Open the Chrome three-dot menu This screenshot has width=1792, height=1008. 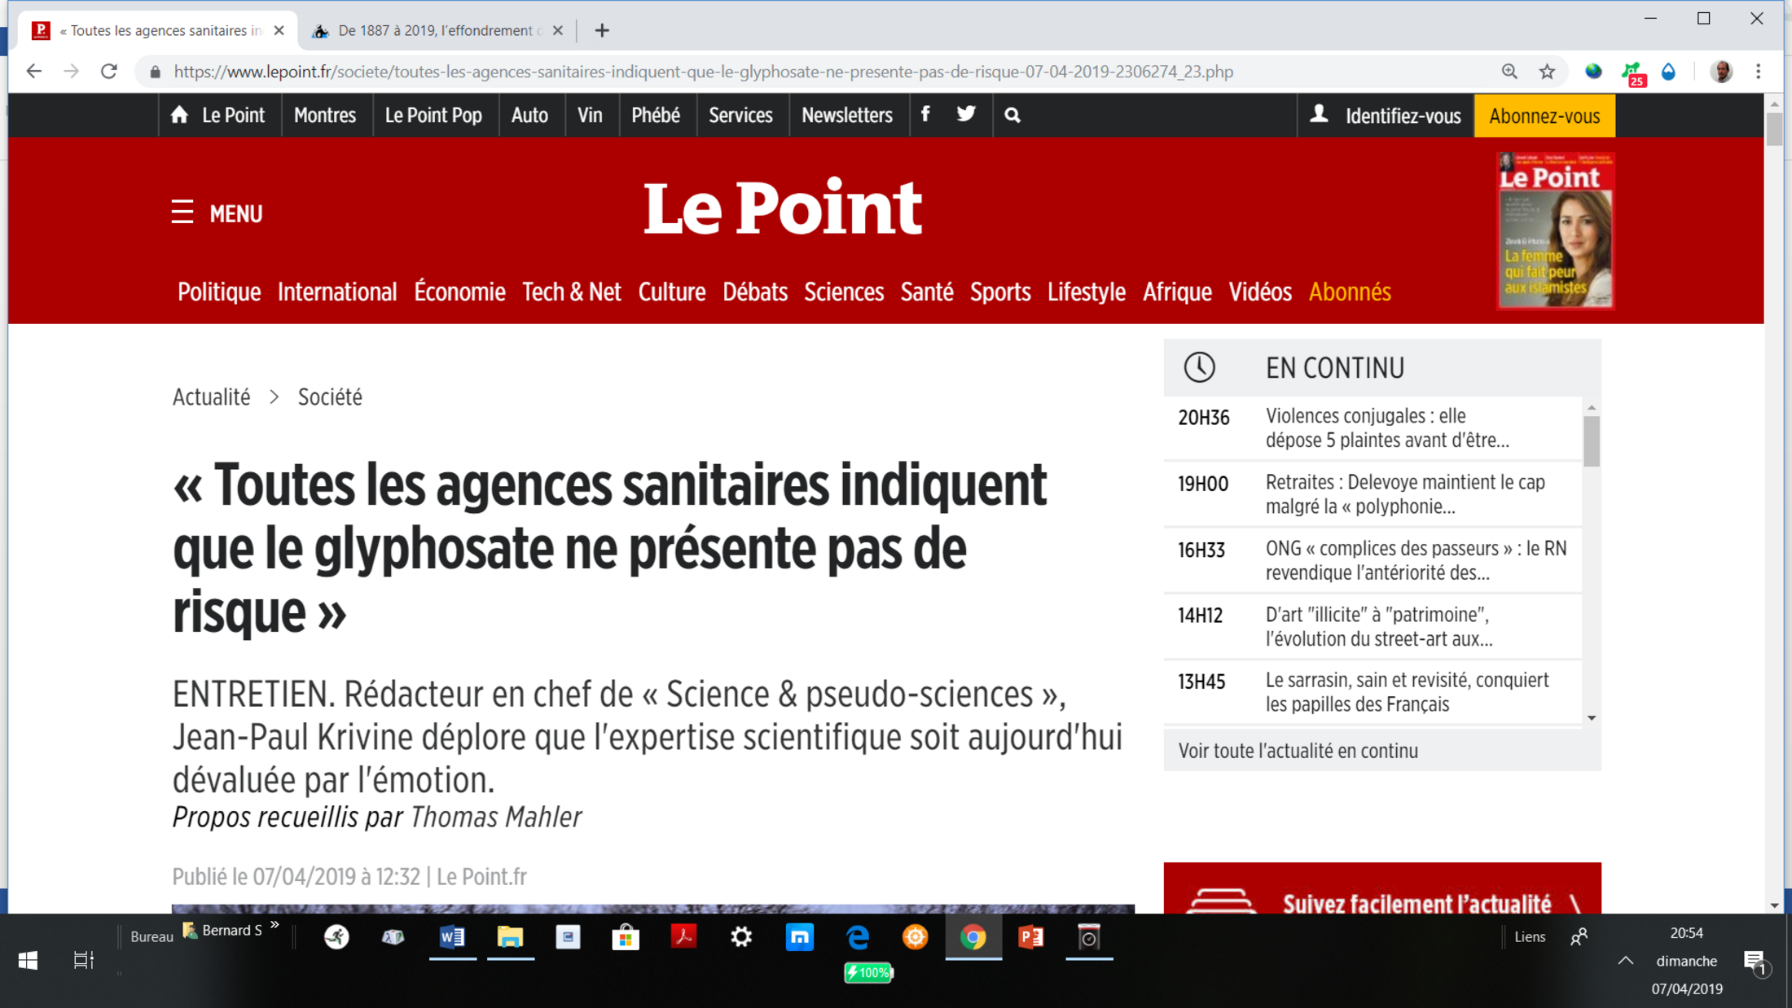(x=1759, y=72)
